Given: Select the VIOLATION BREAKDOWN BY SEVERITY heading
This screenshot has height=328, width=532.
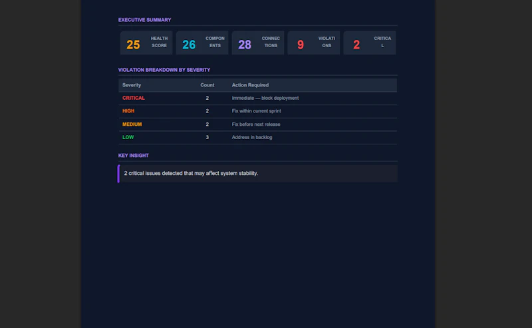Looking at the screenshot, I should tap(164, 70).
